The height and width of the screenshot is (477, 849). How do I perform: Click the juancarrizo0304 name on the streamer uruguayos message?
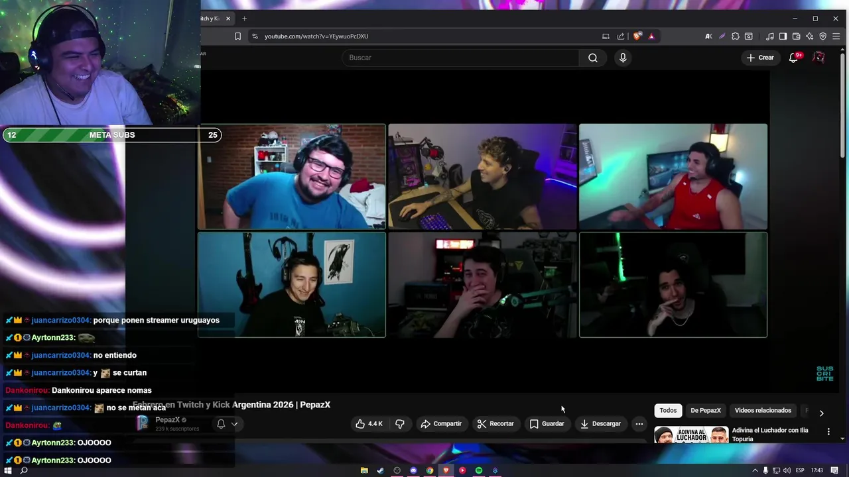tap(61, 320)
